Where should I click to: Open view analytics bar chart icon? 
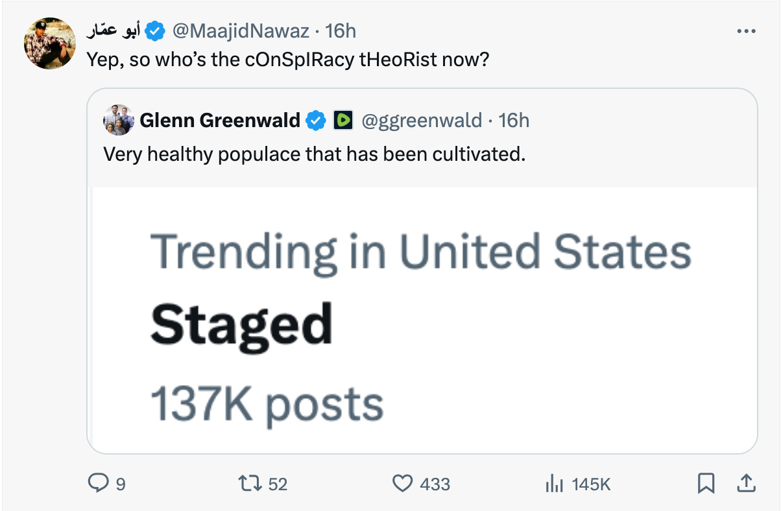553,484
